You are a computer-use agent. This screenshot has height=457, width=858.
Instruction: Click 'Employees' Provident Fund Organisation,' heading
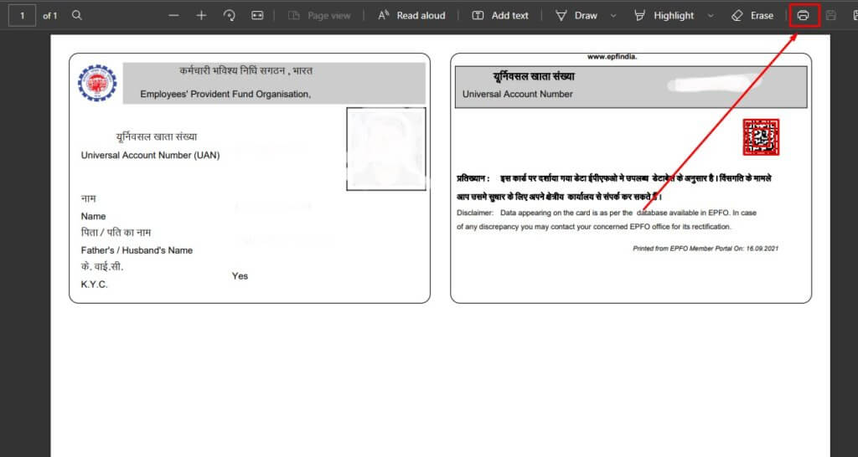click(x=225, y=94)
